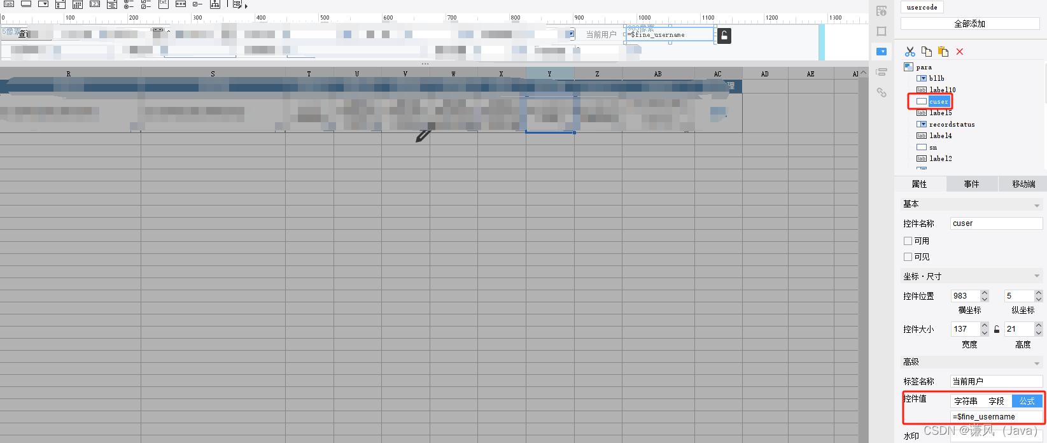The image size is (1047, 443).
Task: Choose 字段 as widget value type
Action: [996, 401]
